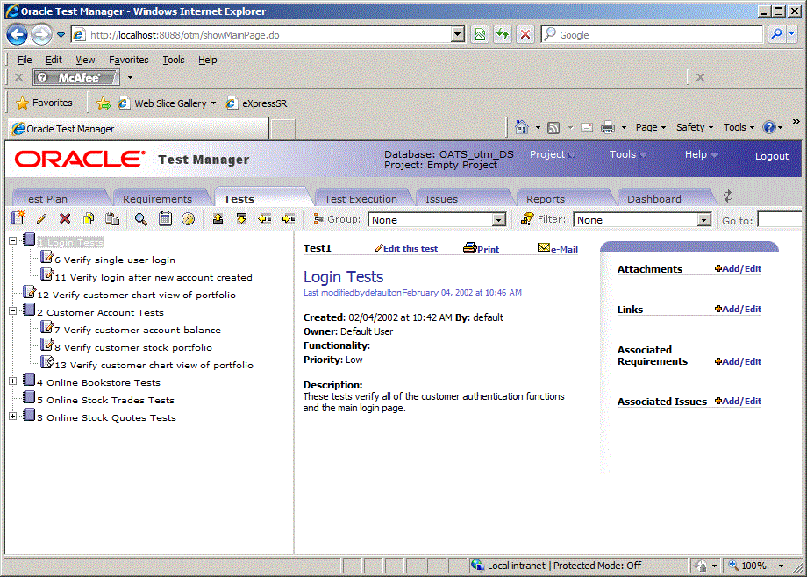Open the File menu
Viewport: 807px width, 577px height.
25,60
